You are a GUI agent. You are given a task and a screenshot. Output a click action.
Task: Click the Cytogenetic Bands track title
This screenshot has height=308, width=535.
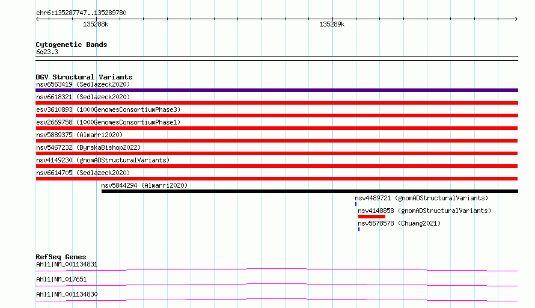pyautogui.click(x=72, y=45)
